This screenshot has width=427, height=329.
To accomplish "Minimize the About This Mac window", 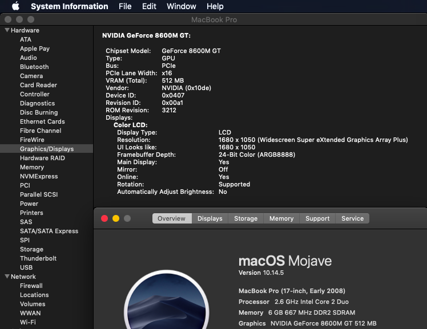I will click(x=116, y=218).
